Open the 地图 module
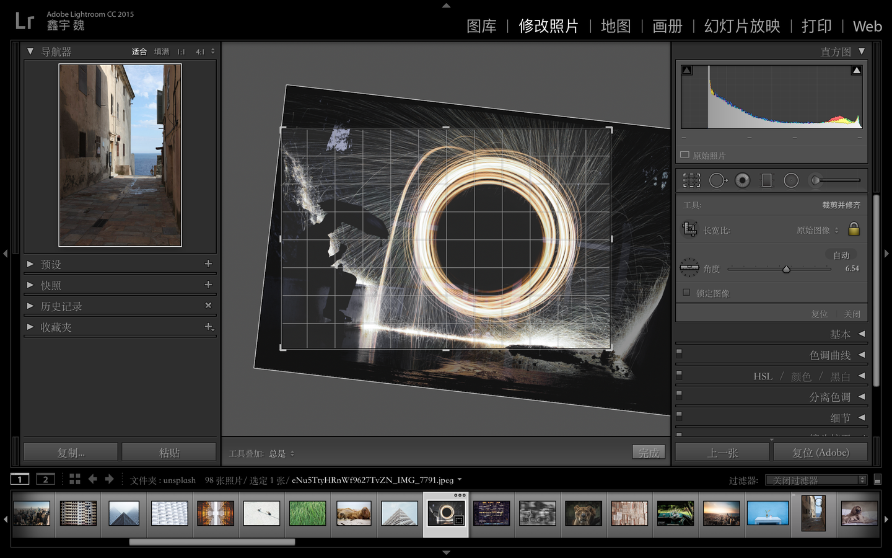The width and height of the screenshot is (892, 558). (x=616, y=26)
